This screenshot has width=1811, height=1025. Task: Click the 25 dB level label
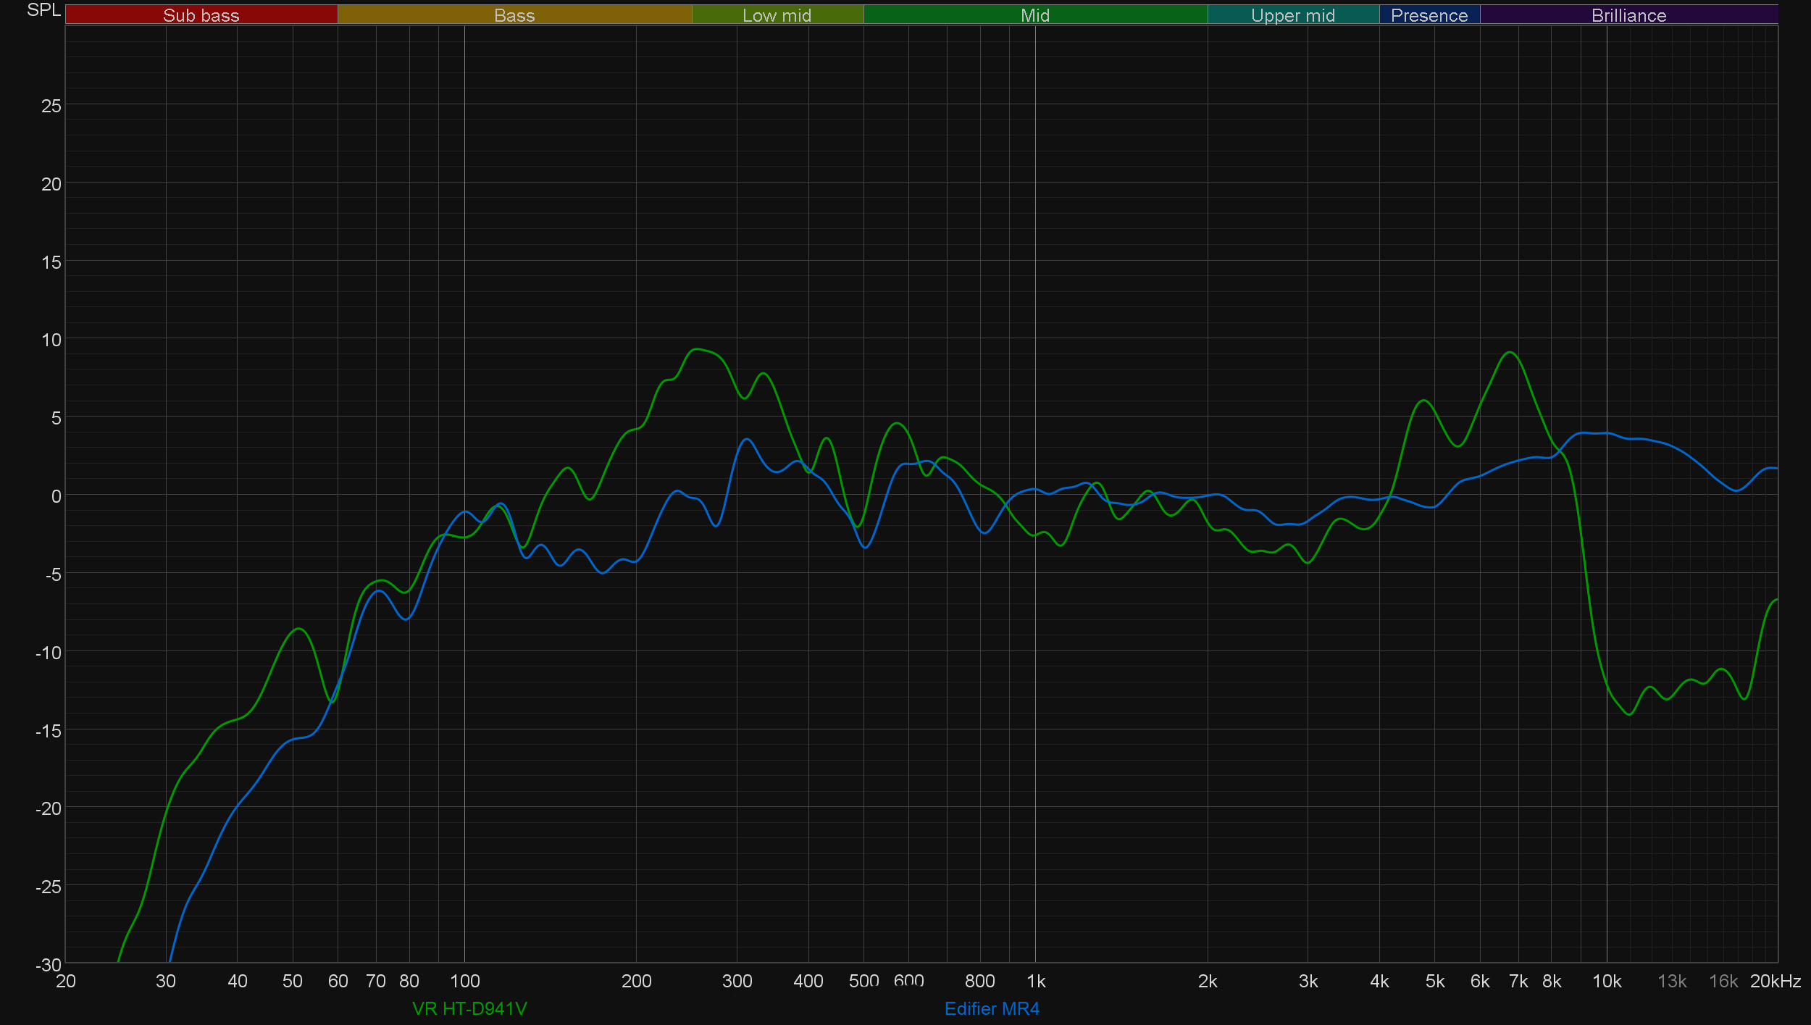(x=51, y=106)
